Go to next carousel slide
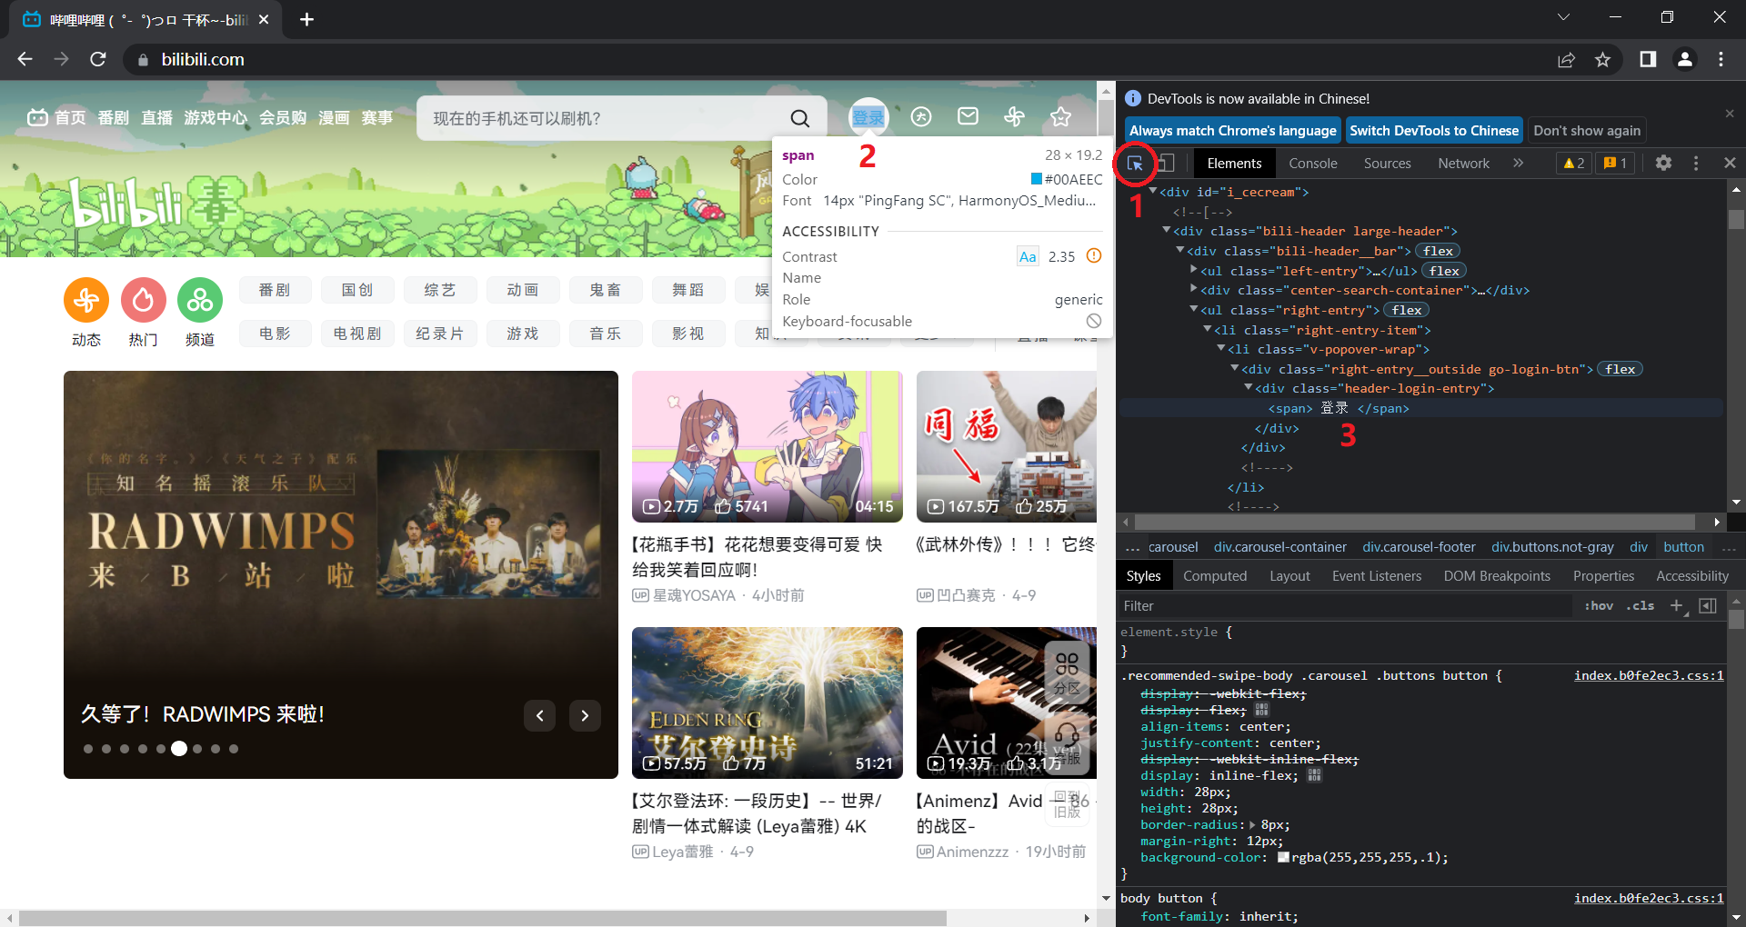The height and width of the screenshot is (927, 1746). [x=585, y=716]
